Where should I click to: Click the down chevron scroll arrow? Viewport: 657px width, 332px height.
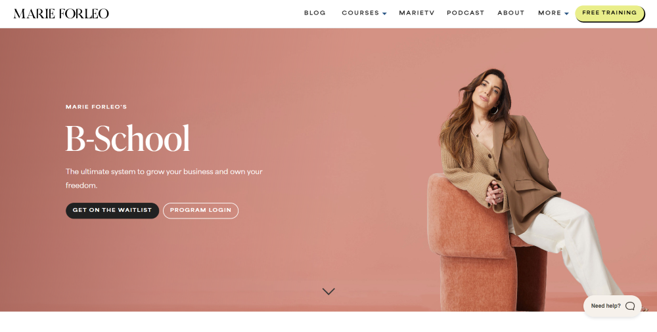(x=328, y=291)
